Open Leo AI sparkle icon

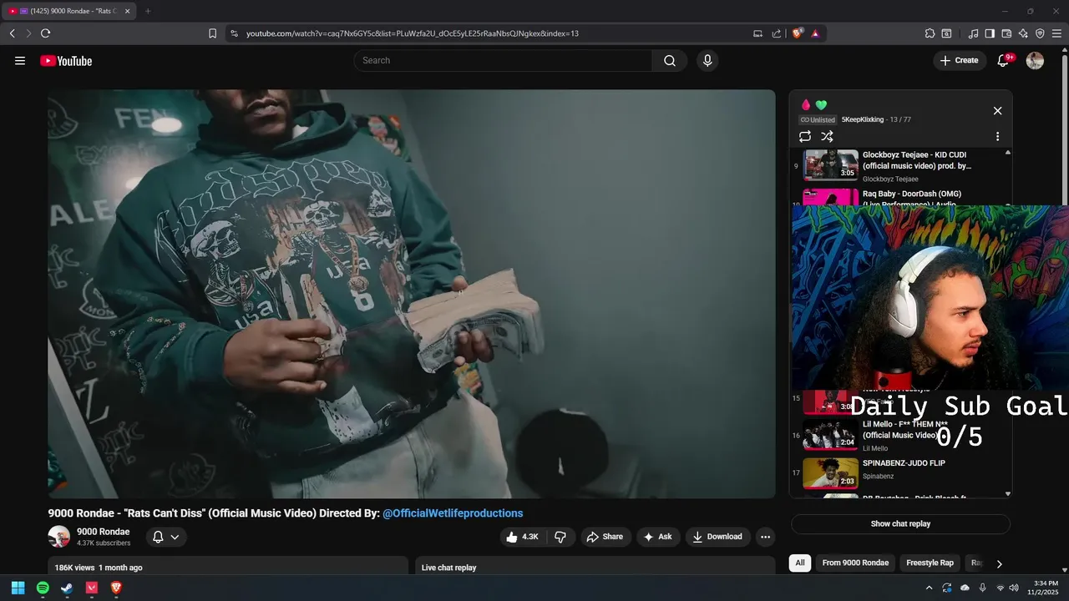pyautogui.click(x=1023, y=33)
